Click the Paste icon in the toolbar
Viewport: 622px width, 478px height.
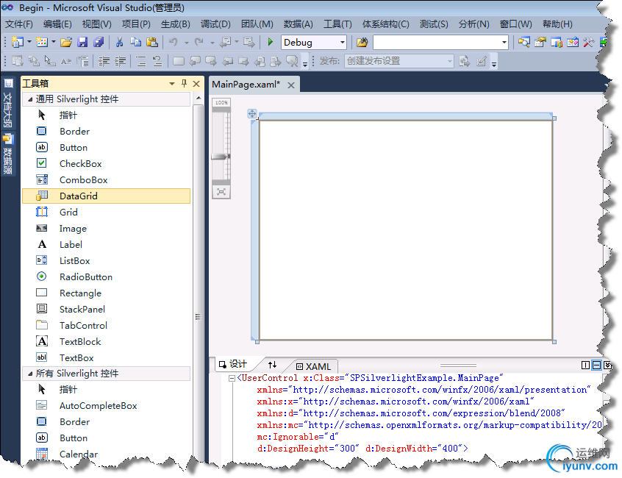click(x=152, y=43)
